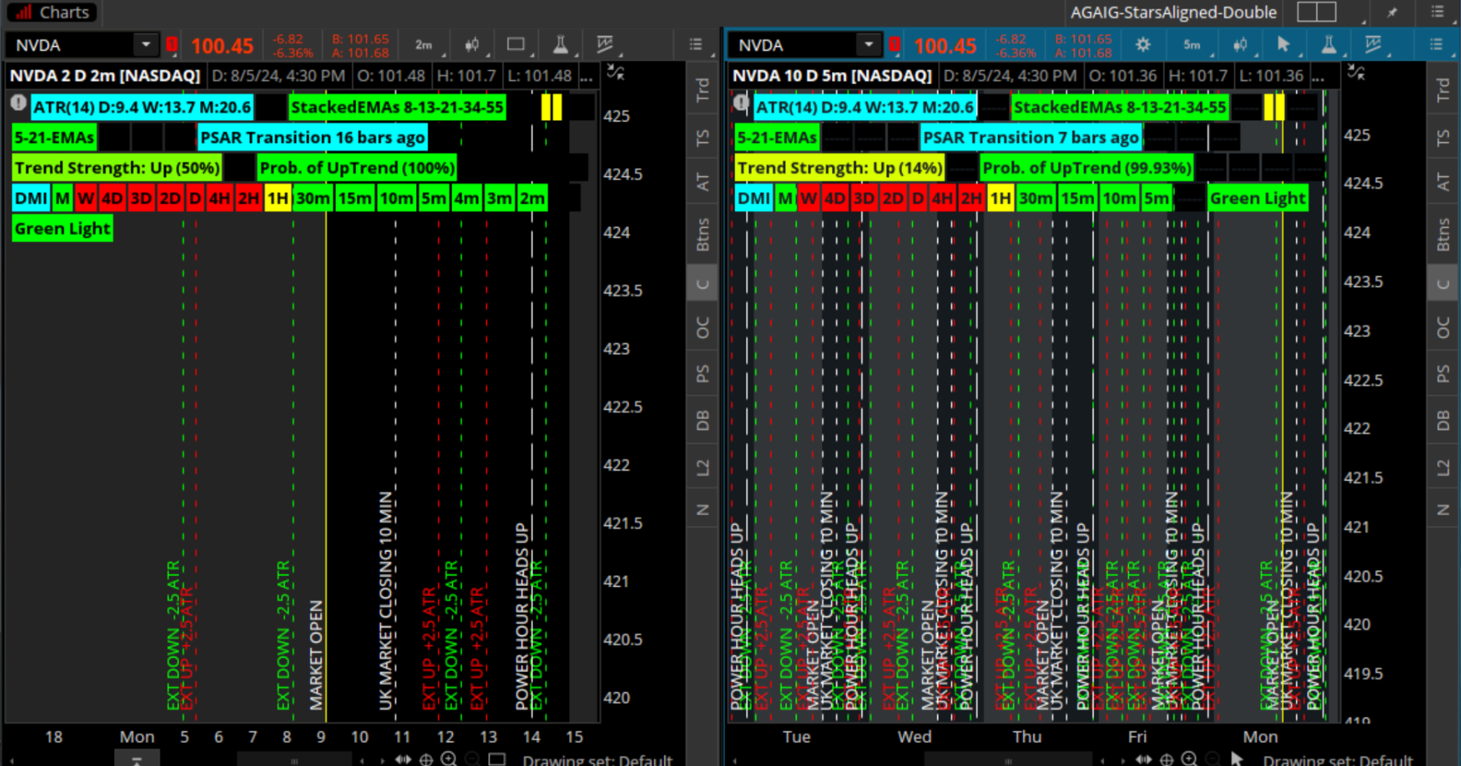Viewport: 1461px width, 766px height.
Task: Expand the NVDA symbol dropdown in right chart
Action: click(868, 45)
